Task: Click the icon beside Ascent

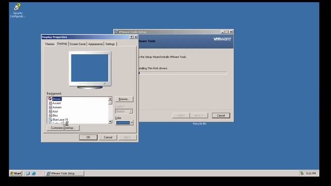Action: coord(50,103)
